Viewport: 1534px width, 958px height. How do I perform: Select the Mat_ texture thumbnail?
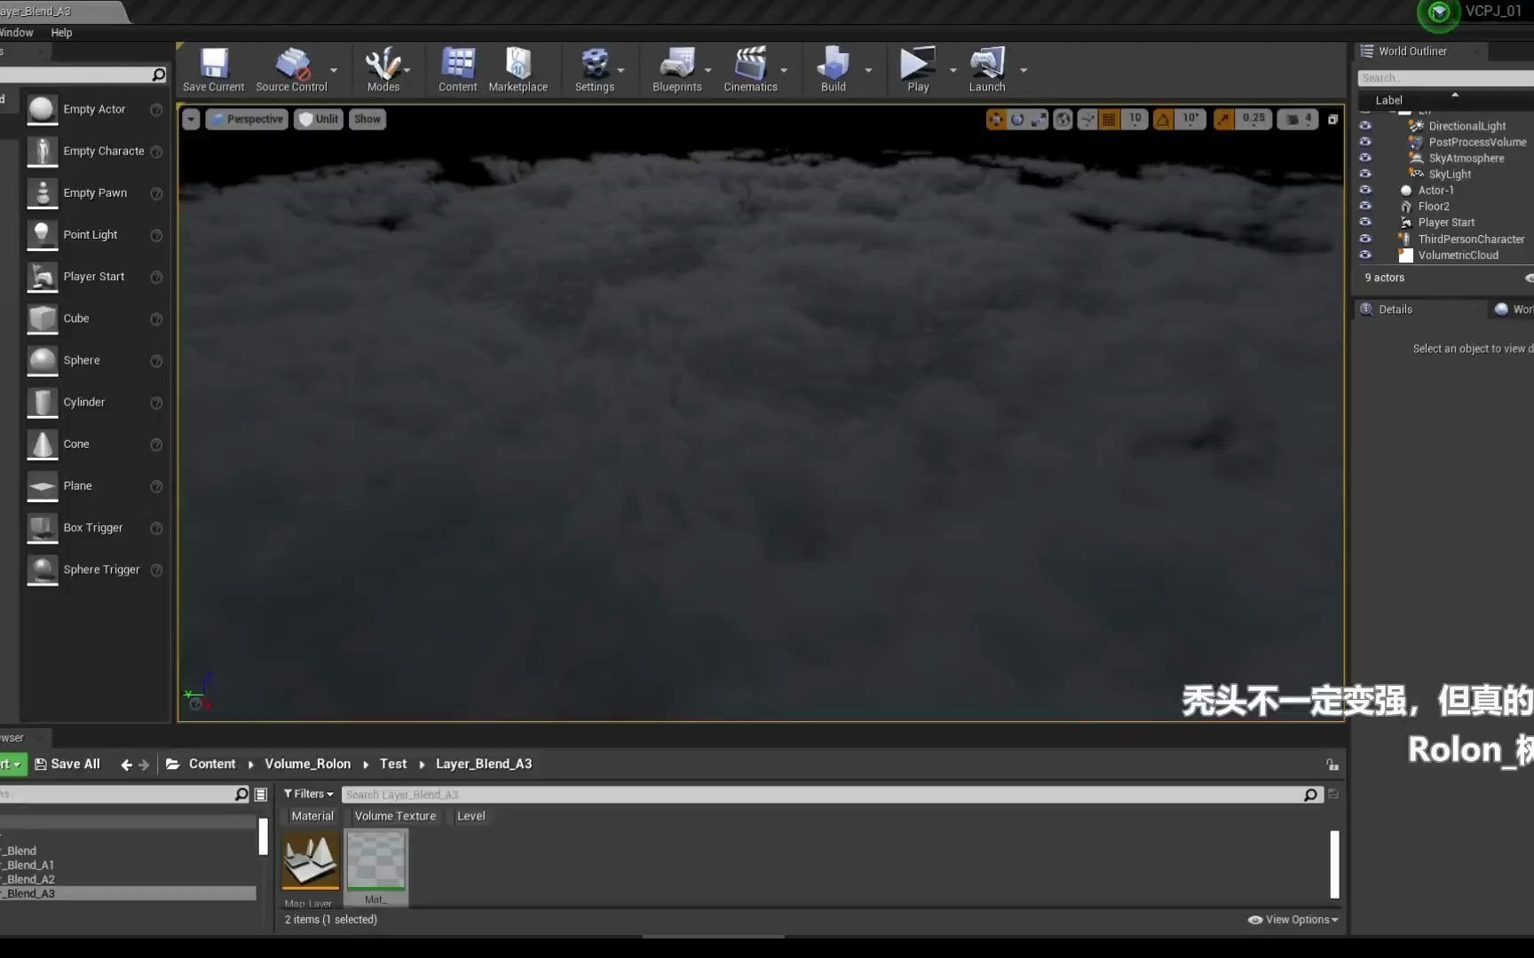point(376,860)
